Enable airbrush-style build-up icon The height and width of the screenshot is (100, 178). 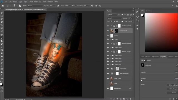click(73, 6)
